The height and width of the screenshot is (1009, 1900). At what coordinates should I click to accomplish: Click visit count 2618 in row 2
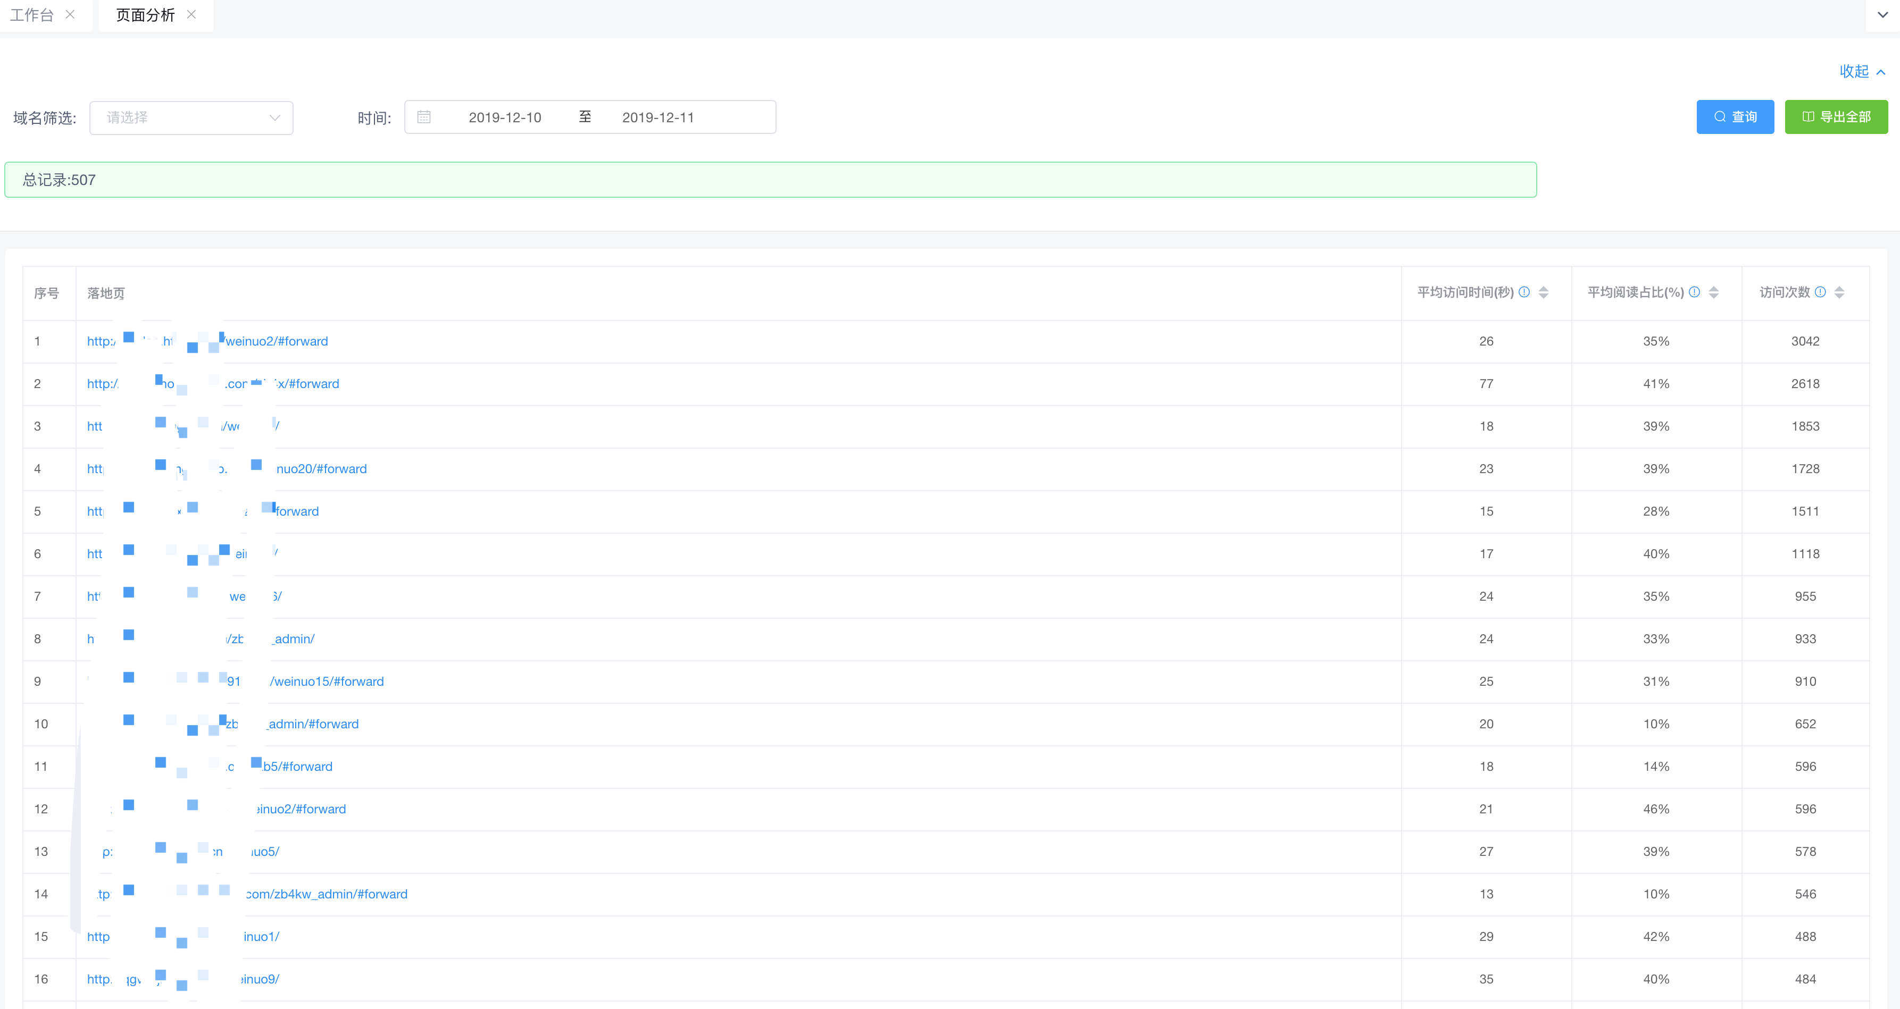click(1805, 384)
